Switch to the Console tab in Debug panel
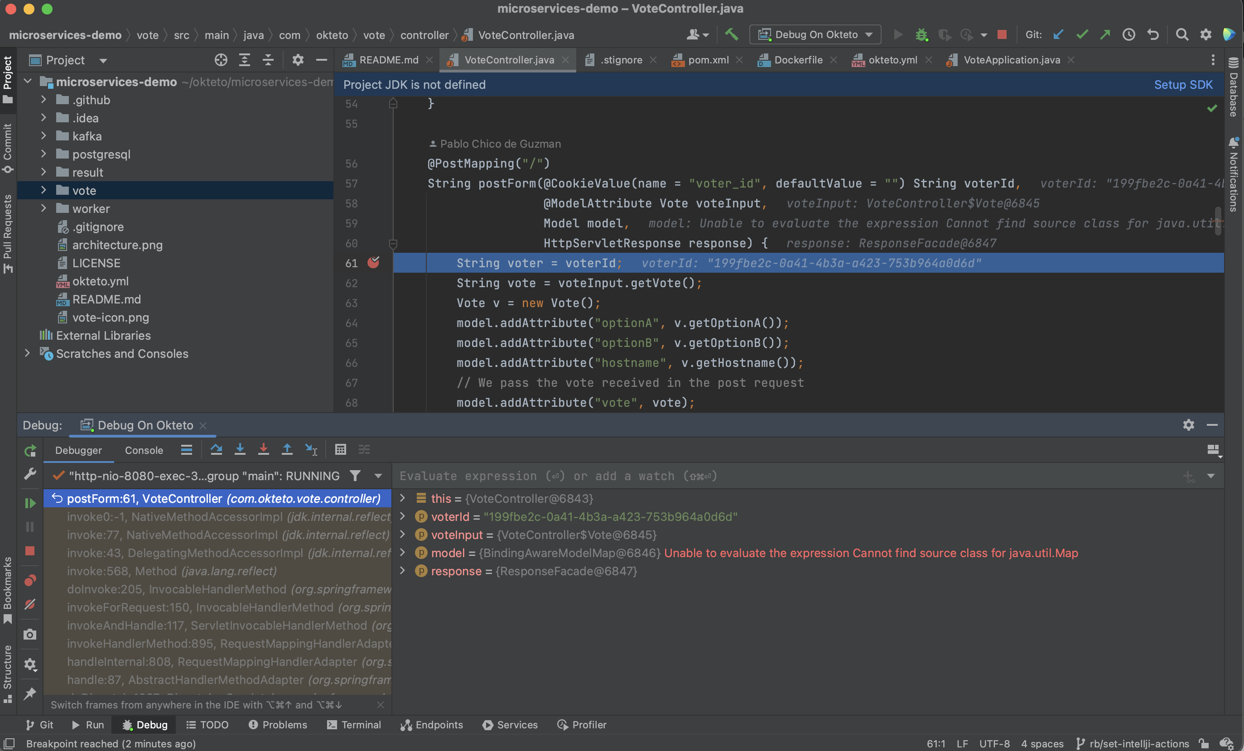The width and height of the screenshot is (1244, 751). click(143, 450)
